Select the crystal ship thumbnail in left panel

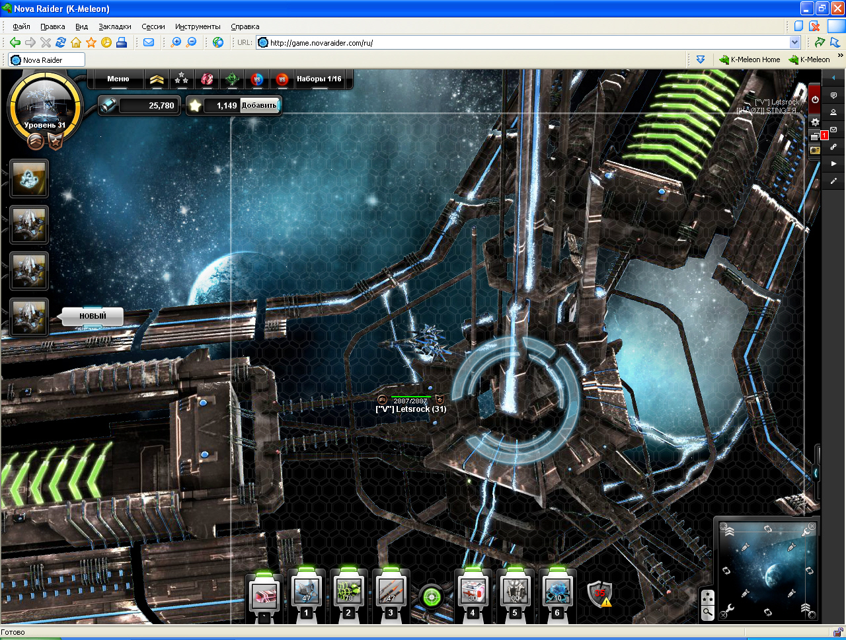click(x=29, y=179)
